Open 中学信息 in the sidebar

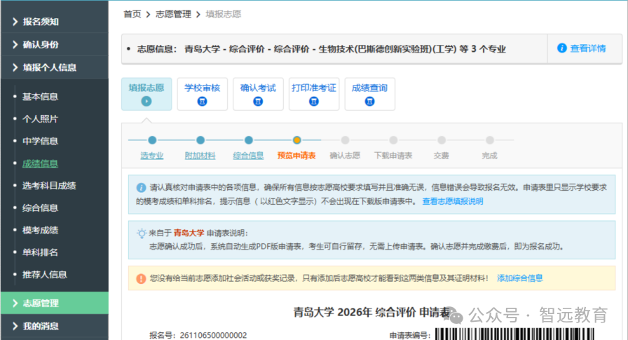click(x=40, y=141)
